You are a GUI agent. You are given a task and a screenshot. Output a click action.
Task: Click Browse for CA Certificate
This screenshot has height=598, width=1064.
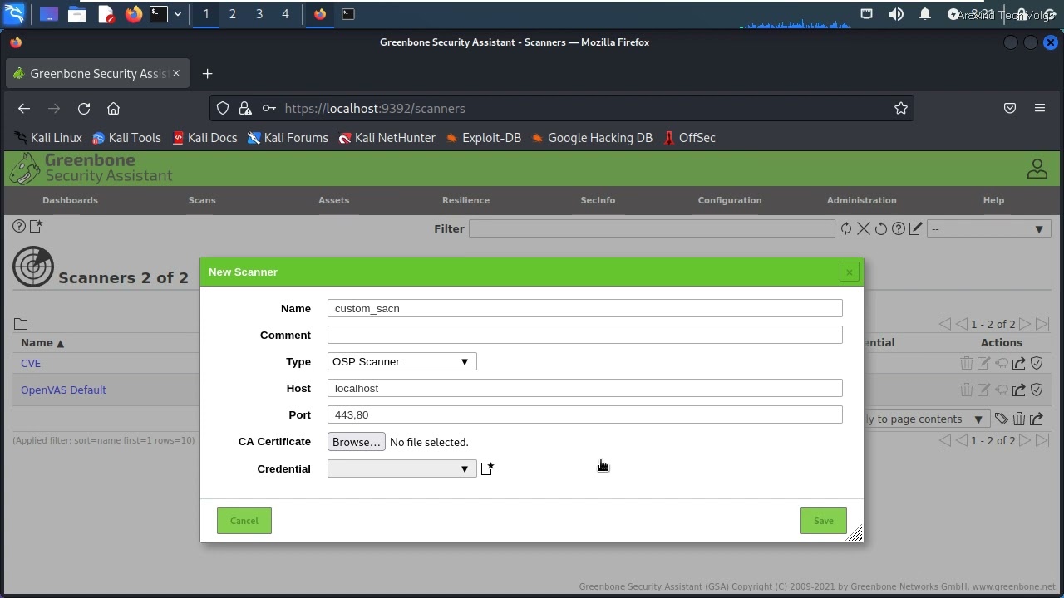point(357,442)
